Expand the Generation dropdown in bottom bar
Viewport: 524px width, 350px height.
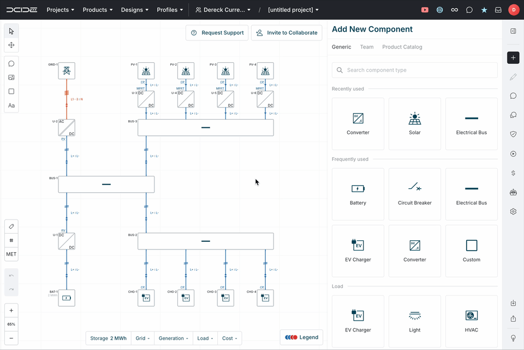pyautogui.click(x=174, y=339)
